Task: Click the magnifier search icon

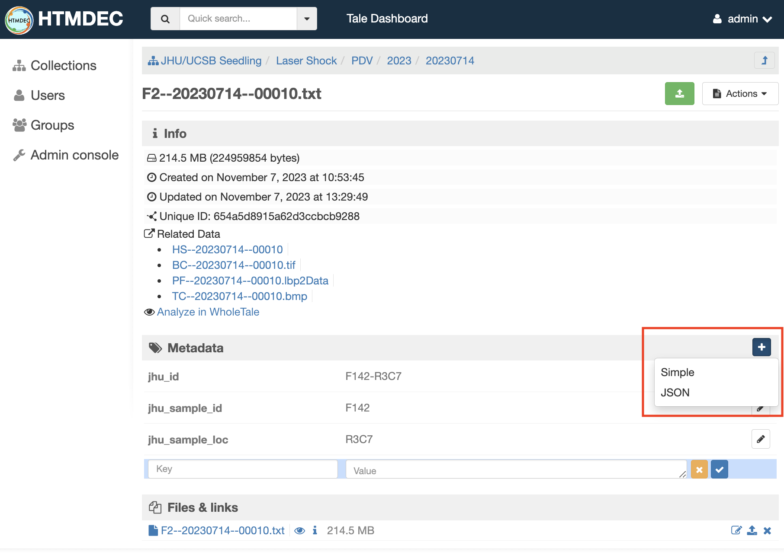Action: coord(165,19)
